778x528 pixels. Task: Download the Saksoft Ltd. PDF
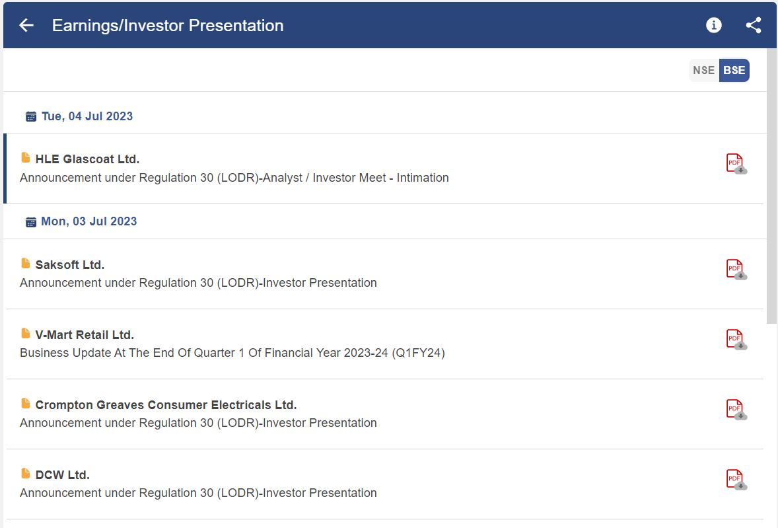(x=736, y=270)
